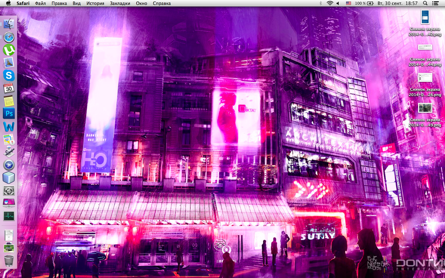Open the volume control in menu bar
The height and width of the screenshot is (278, 445).
(338, 3)
